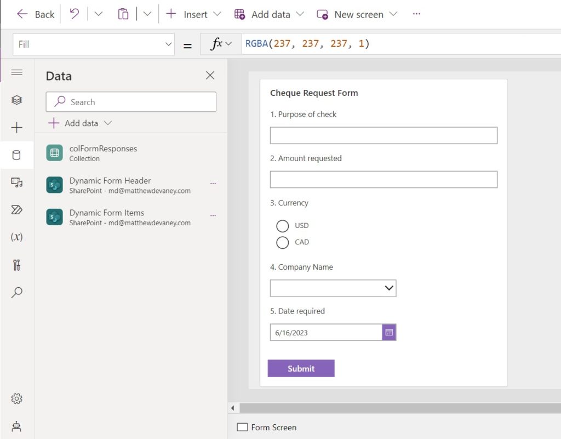Open the Power Automate pane icon
This screenshot has height=439, width=561.
click(16, 210)
